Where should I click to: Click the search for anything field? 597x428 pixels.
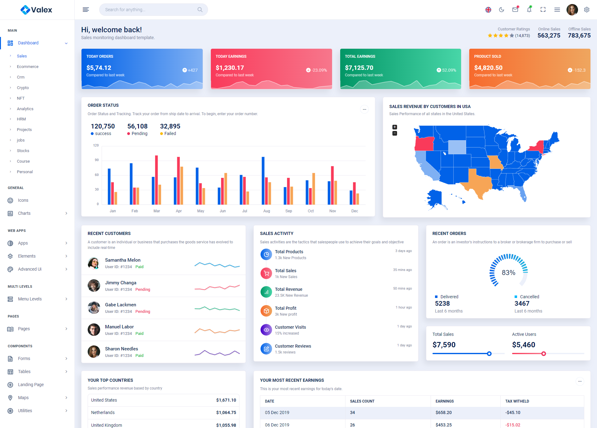click(x=149, y=10)
